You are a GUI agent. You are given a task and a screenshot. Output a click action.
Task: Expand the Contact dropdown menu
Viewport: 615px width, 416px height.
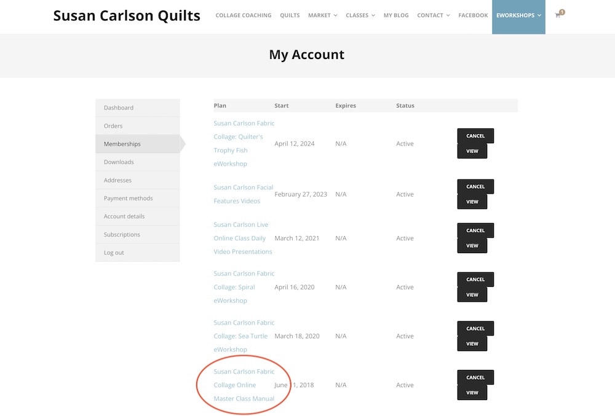433,15
